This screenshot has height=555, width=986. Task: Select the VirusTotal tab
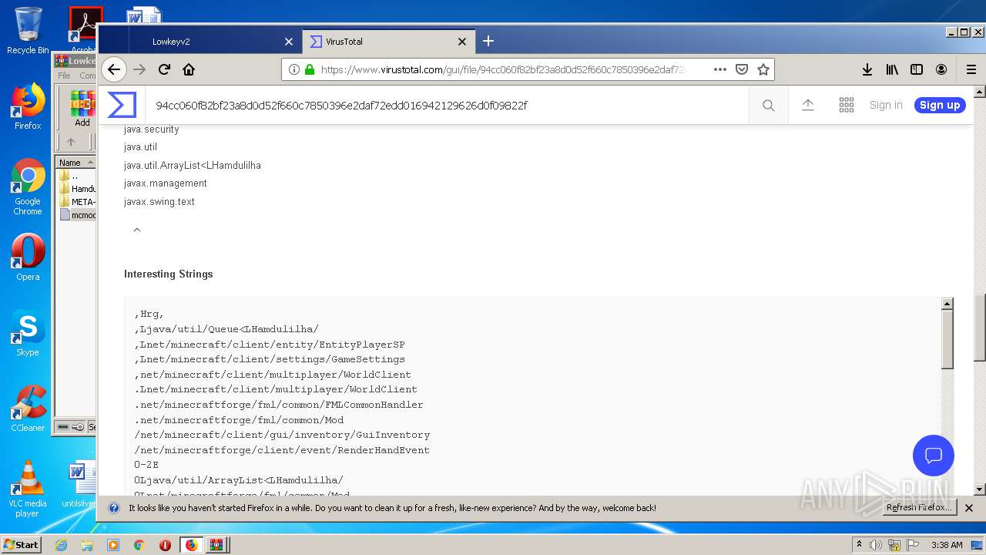click(x=388, y=42)
